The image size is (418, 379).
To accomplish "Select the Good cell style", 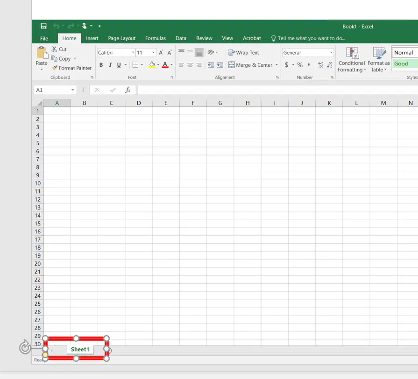I will click(x=404, y=63).
